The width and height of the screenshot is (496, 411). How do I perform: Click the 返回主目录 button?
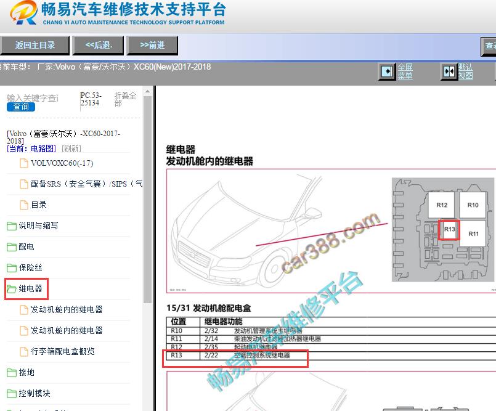coord(35,45)
